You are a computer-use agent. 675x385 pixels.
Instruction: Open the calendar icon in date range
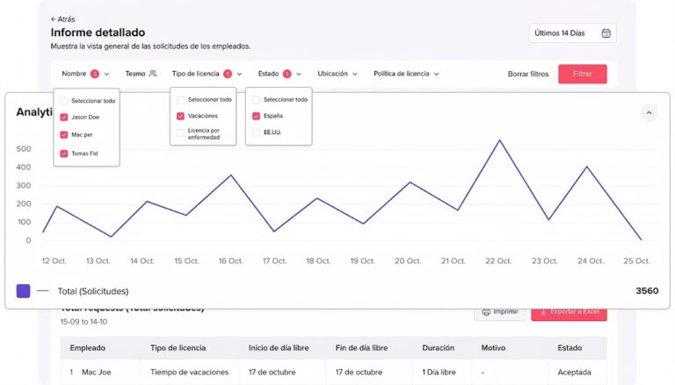[606, 33]
